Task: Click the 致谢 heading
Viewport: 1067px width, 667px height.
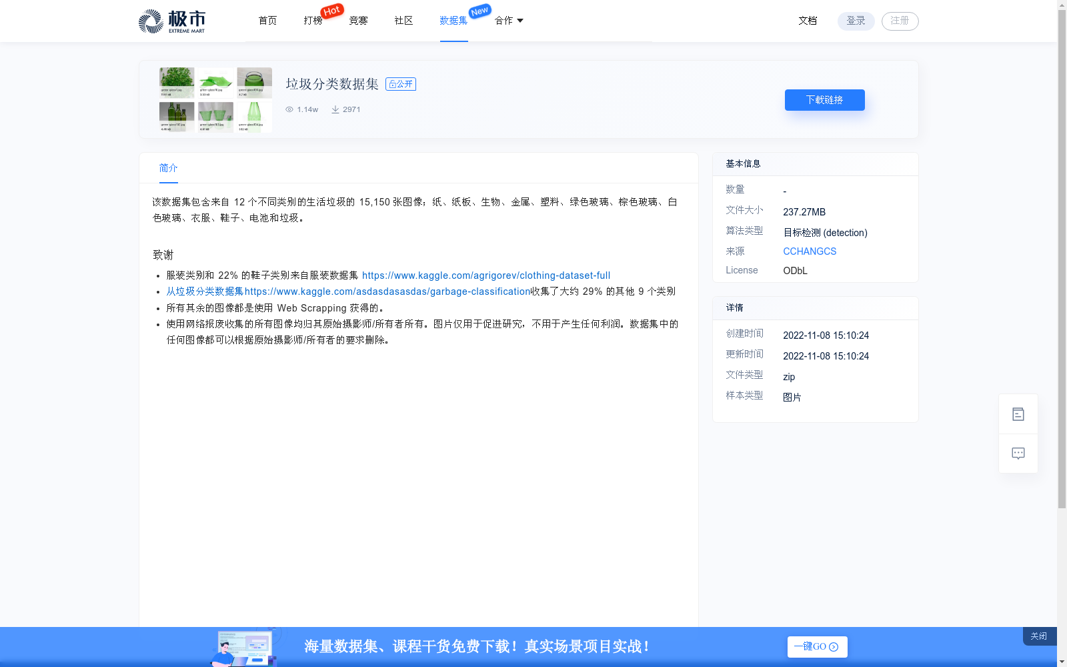Action: 163,255
